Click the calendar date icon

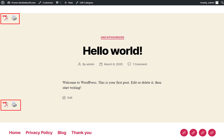[x=101, y=64]
